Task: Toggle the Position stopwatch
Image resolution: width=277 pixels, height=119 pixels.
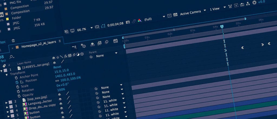Action: pyautogui.click(x=17, y=82)
